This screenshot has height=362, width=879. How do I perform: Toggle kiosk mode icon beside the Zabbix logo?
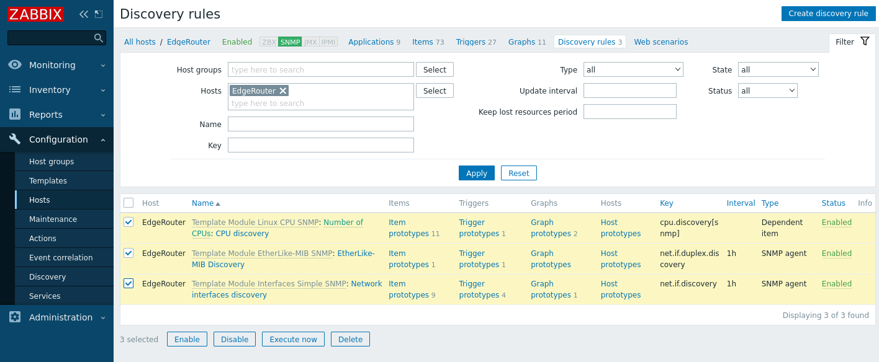click(99, 14)
